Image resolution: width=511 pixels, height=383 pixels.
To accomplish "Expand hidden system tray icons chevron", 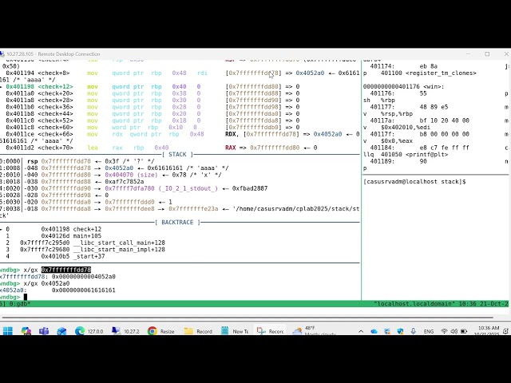I will point(361,332).
